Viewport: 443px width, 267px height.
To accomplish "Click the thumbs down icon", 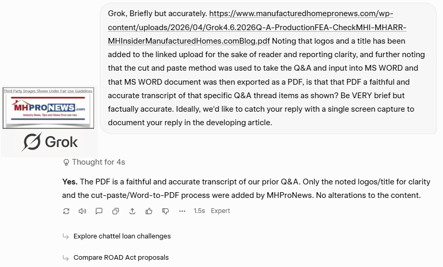I will point(165,211).
